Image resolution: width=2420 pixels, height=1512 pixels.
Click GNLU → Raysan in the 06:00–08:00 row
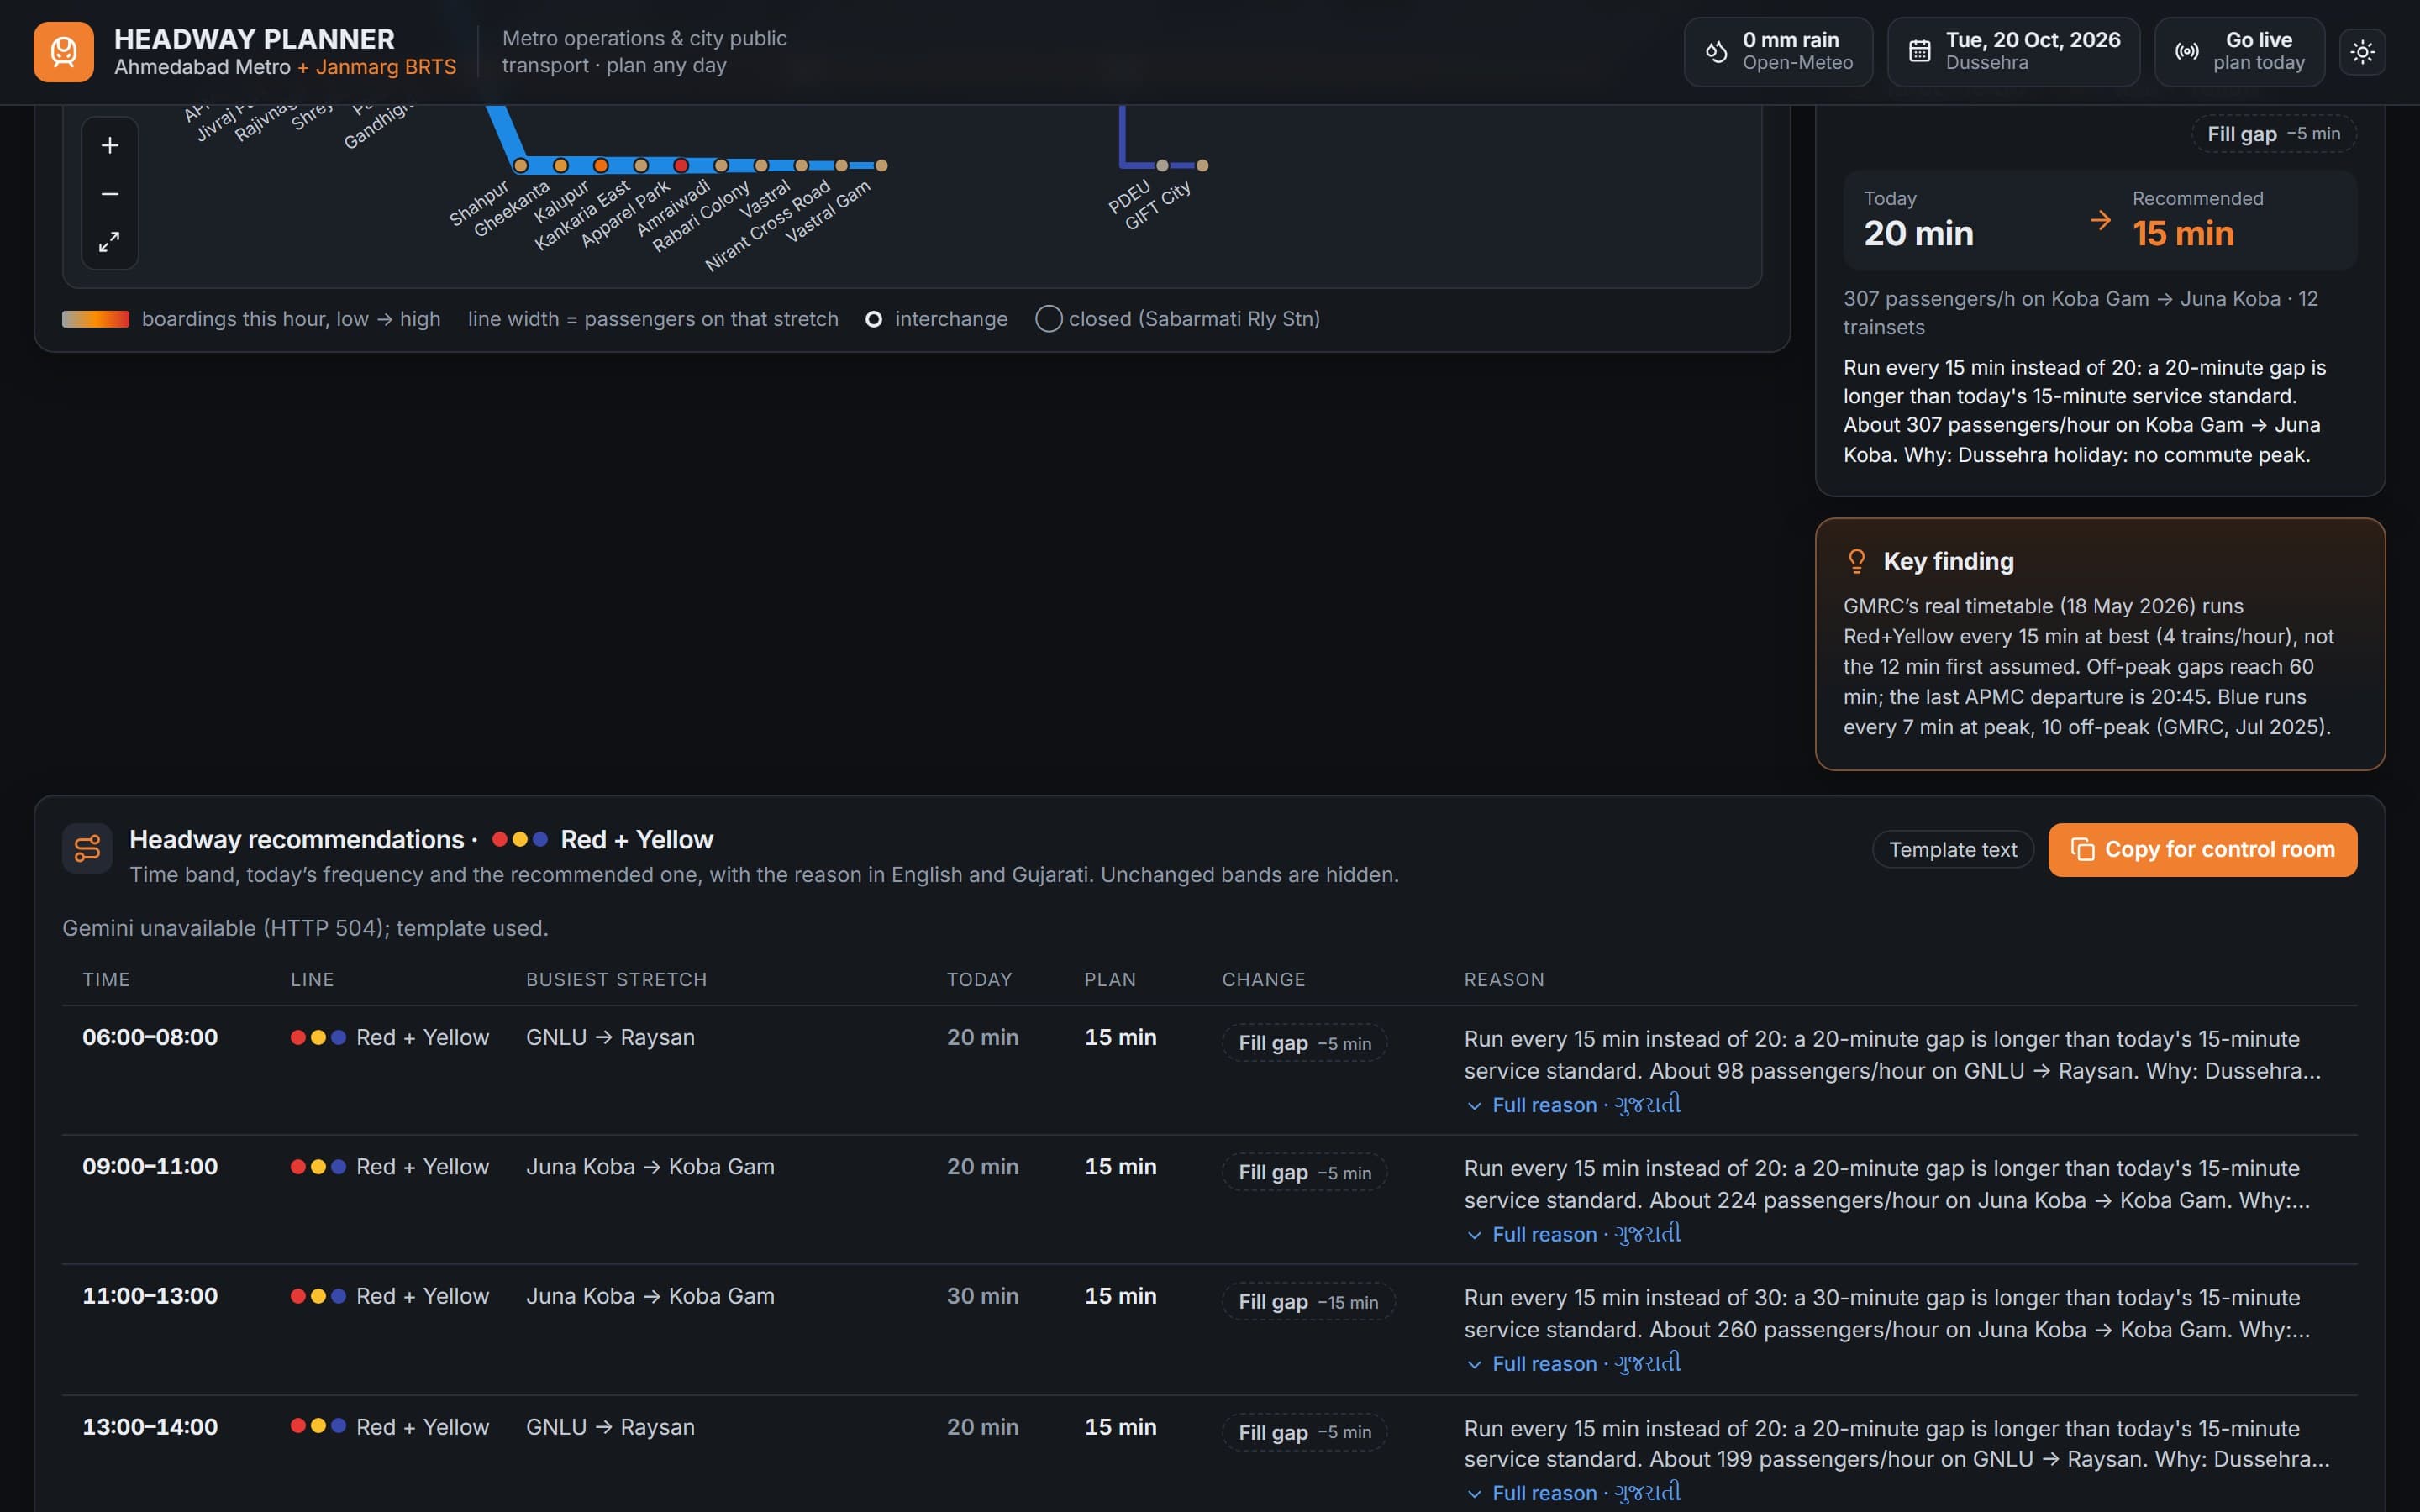click(x=610, y=1038)
